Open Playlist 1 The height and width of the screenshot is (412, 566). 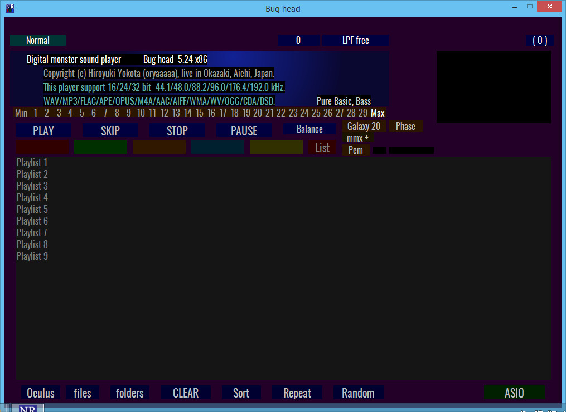[x=32, y=162]
